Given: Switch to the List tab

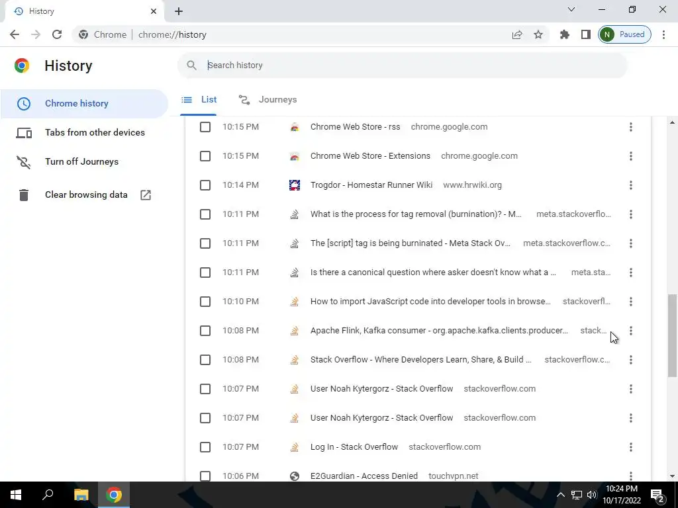Looking at the screenshot, I should [x=199, y=100].
